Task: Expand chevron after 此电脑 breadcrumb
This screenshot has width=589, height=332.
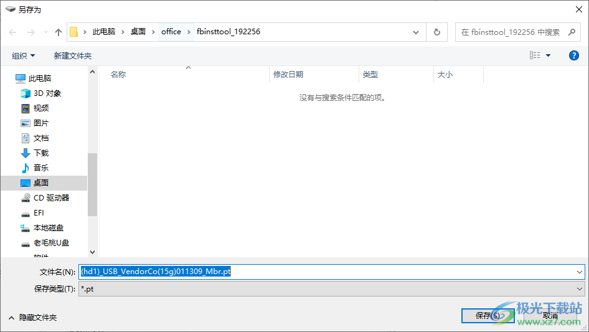Action: click(x=123, y=32)
